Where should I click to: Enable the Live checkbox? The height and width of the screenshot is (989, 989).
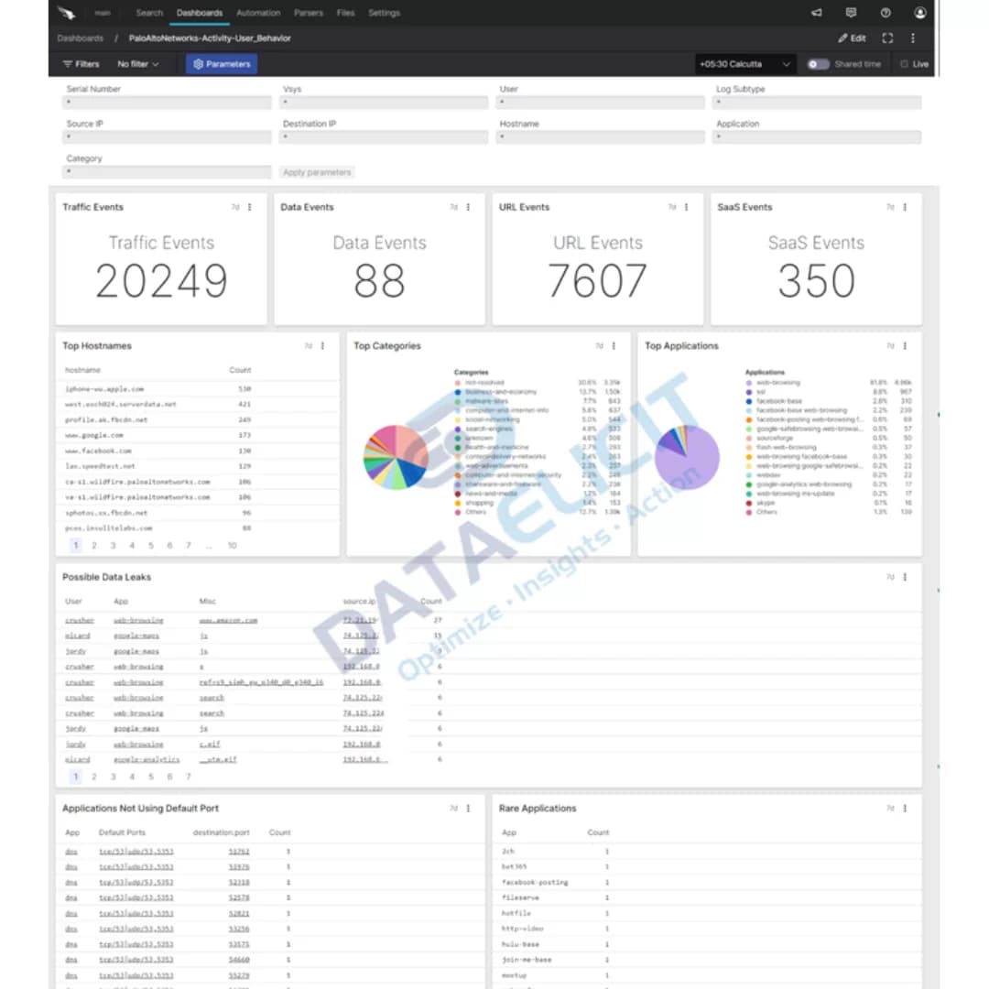(904, 64)
